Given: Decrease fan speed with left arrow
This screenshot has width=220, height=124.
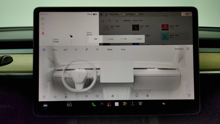Looking at the screenshot, I should tap(108, 96).
